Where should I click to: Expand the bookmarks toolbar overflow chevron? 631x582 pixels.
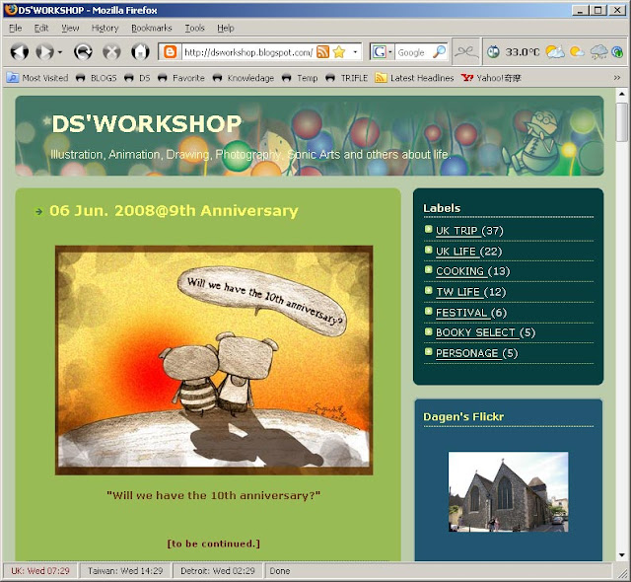coord(617,78)
